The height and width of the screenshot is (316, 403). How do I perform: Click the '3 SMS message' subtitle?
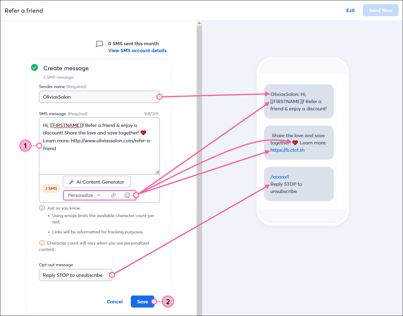pos(58,77)
